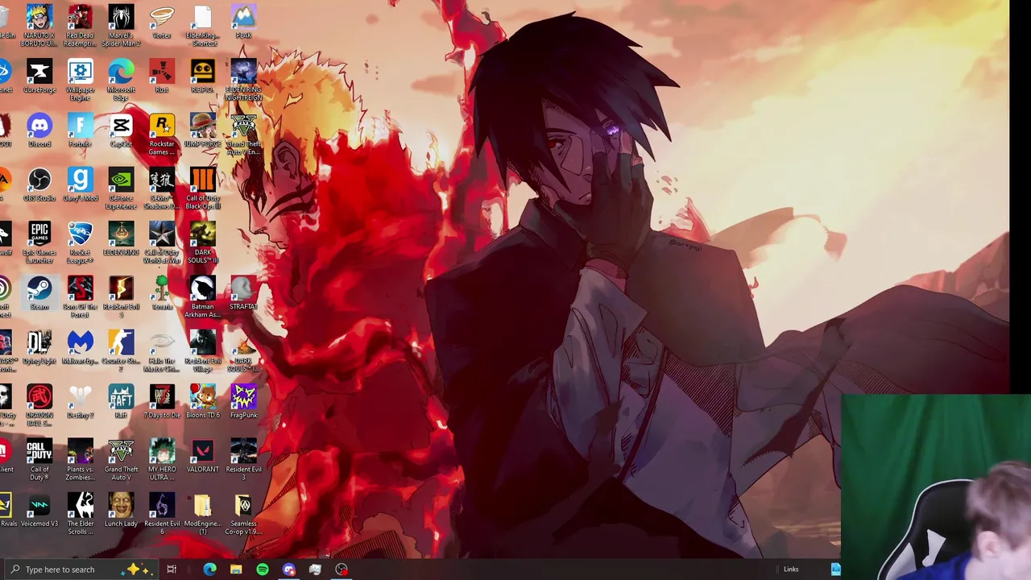Select the Resident Evil 5 shortcut

(121, 296)
